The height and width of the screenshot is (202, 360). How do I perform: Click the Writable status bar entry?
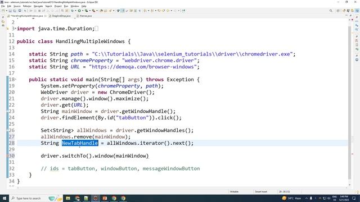coord(234,191)
